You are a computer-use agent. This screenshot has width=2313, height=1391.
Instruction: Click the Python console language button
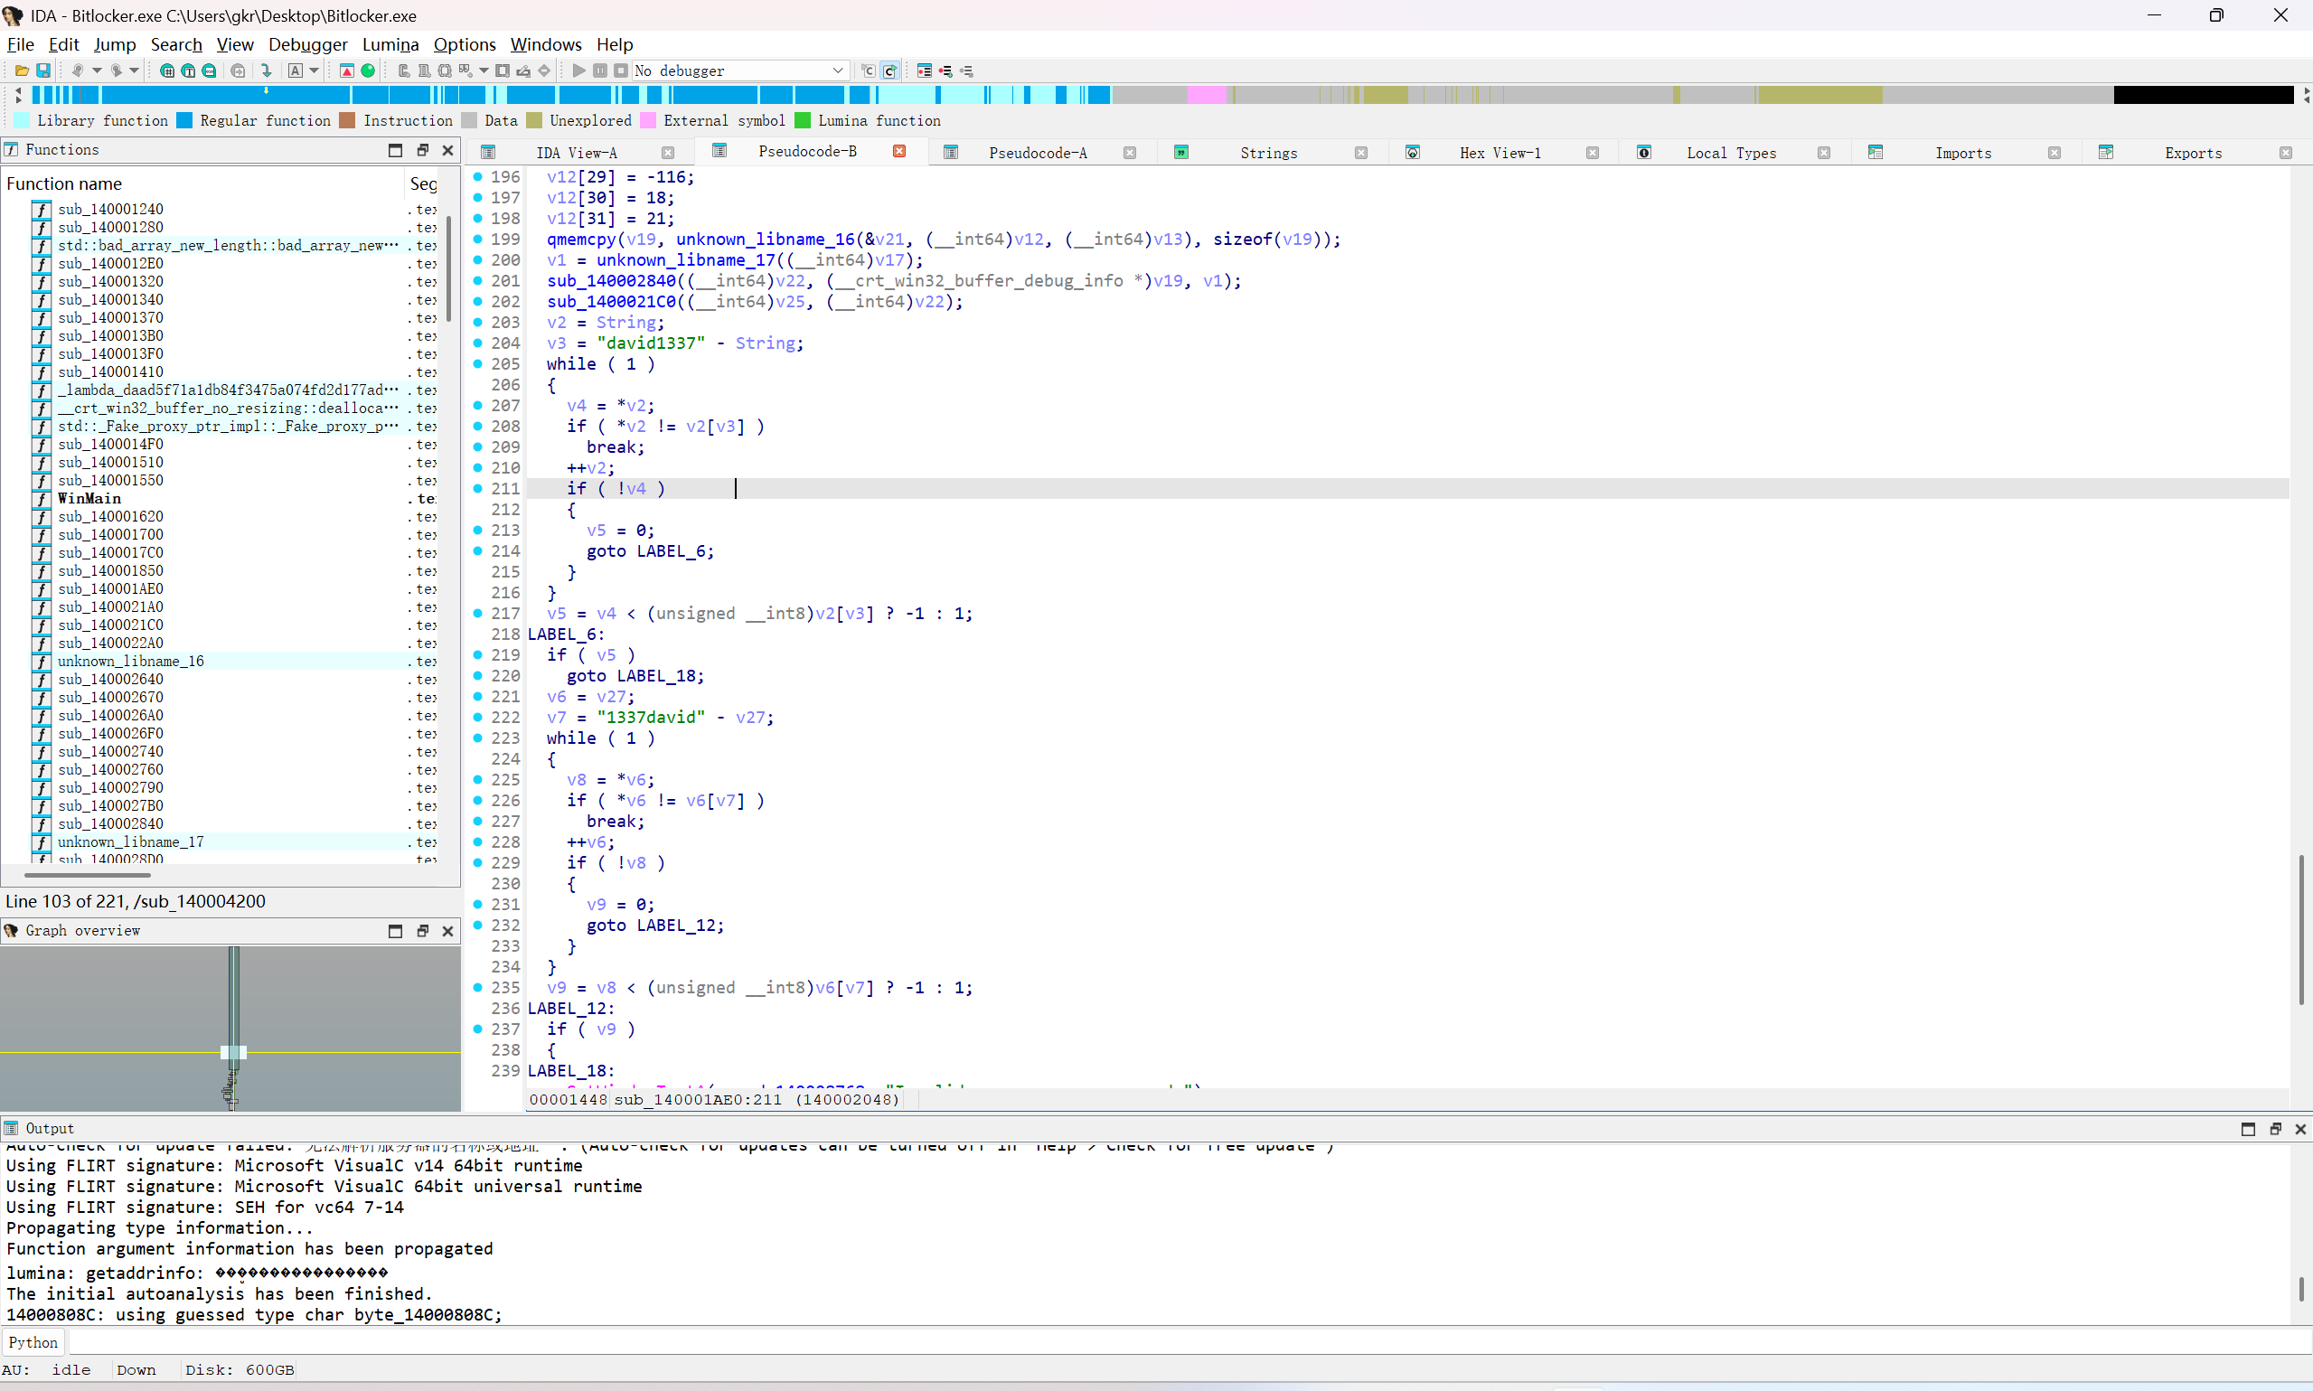33,1342
